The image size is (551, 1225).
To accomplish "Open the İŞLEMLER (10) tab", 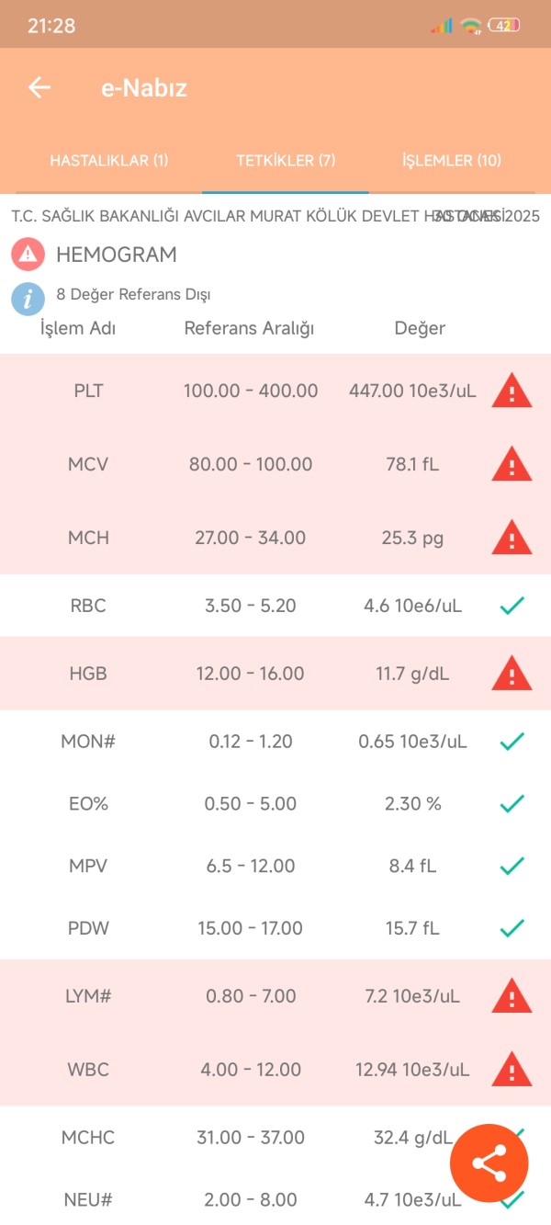I will (452, 161).
